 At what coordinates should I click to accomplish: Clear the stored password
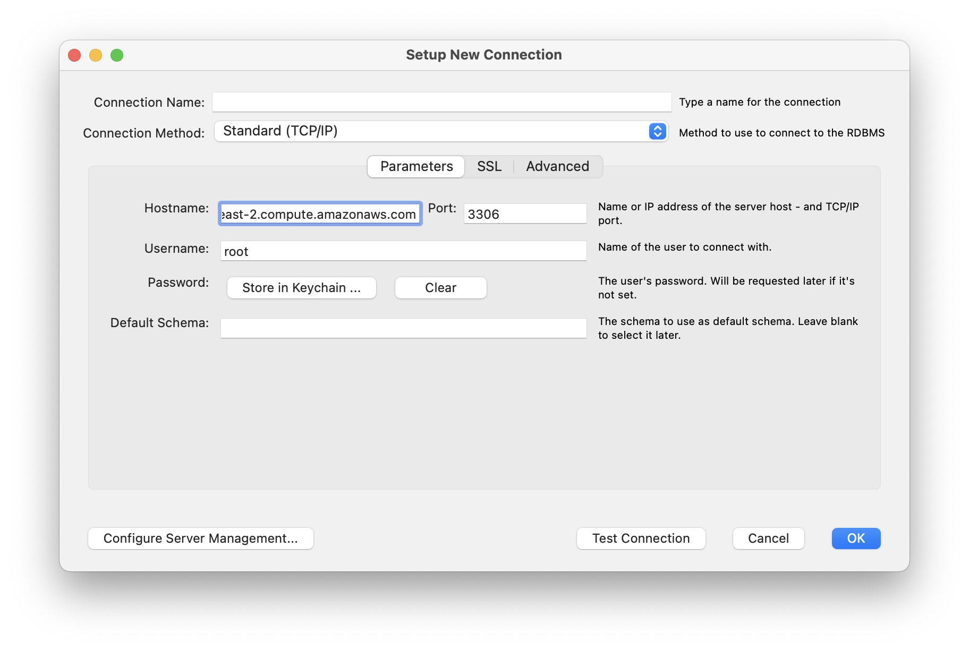pos(440,288)
